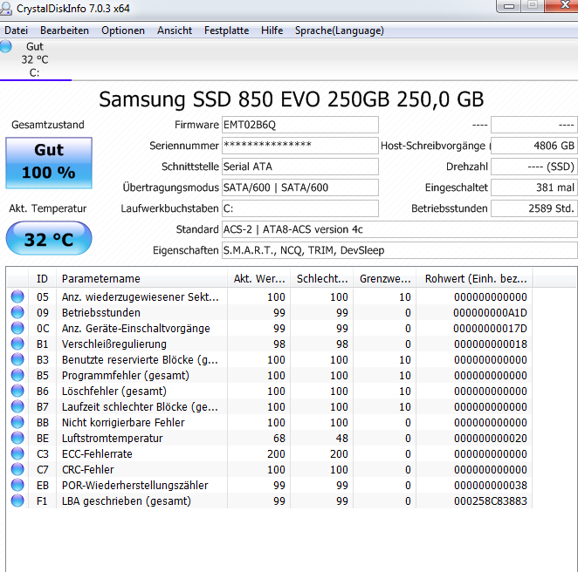Click the Übertragungsmodus field SATA/600
The height and width of the screenshot is (572, 578).
300,187
